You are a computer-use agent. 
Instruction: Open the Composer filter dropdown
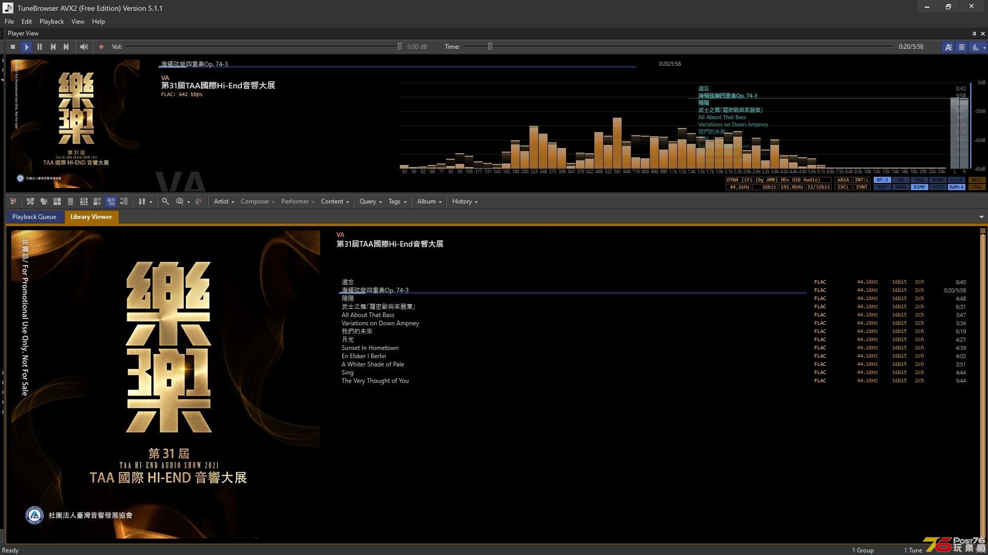point(257,201)
